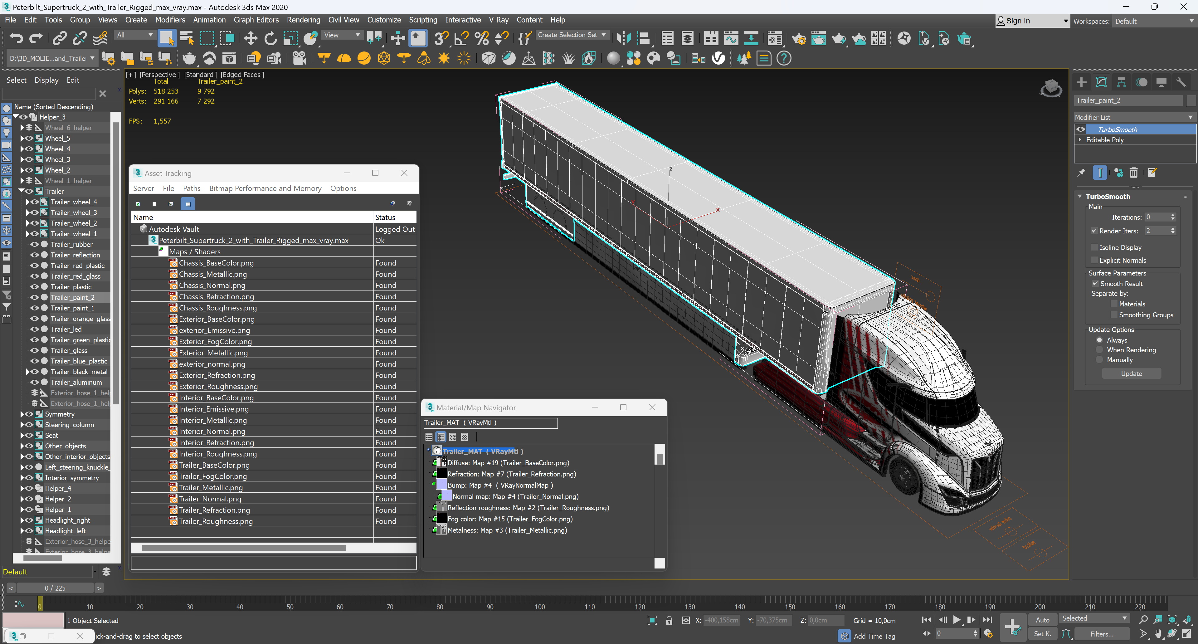Viewport: 1198px width, 644px height.
Task: Click the time slider 0 / 225
Action: 55,588
